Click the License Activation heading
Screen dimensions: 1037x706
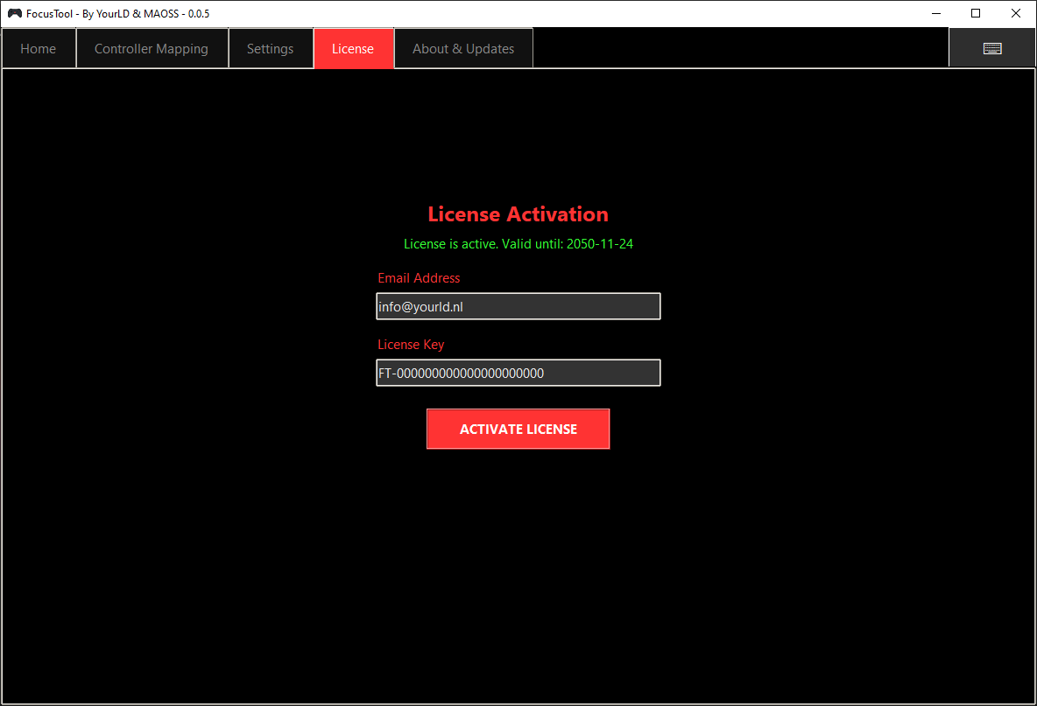pyautogui.click(x=518, y=213)
